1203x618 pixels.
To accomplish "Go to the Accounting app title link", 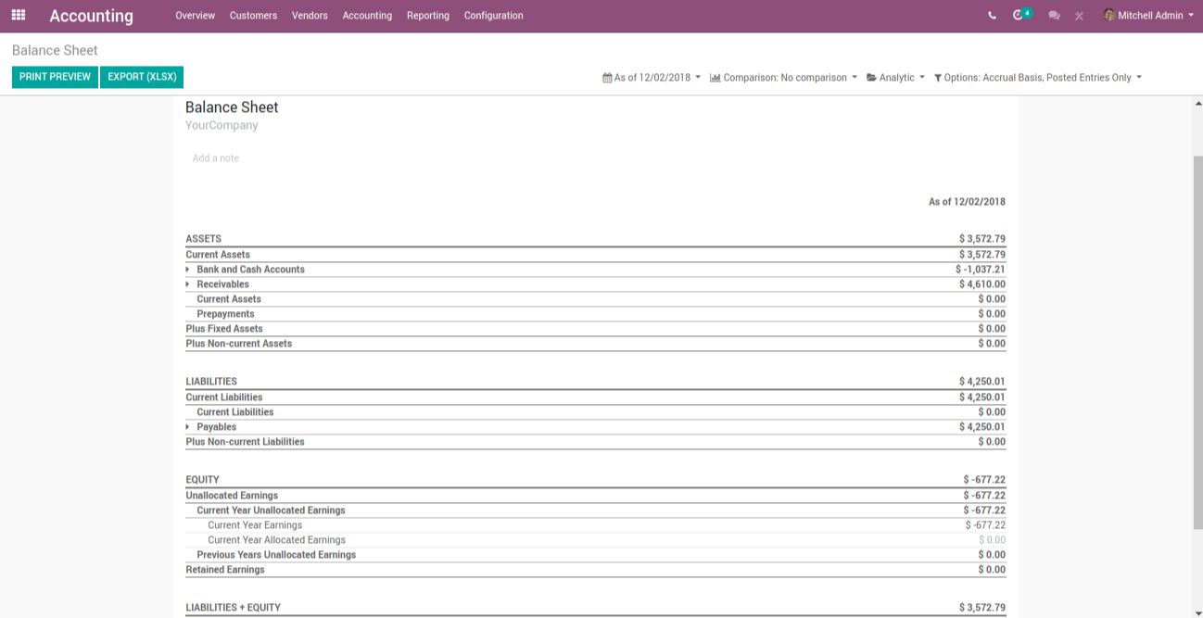I will (x=91, y=17).
